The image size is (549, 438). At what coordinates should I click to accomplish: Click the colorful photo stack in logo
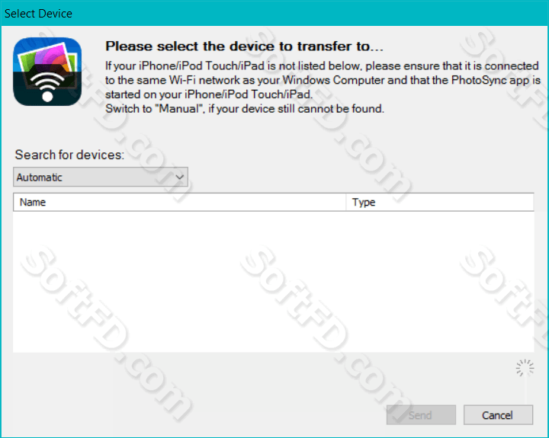coord(47,58)
